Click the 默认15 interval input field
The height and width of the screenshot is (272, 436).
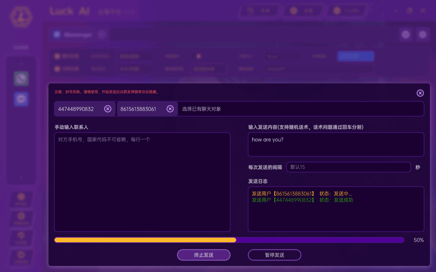348,167
